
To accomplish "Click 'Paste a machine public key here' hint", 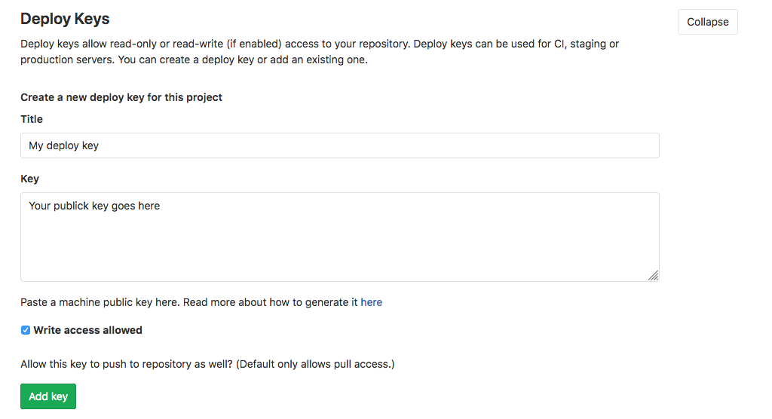I will pos(100,302).
